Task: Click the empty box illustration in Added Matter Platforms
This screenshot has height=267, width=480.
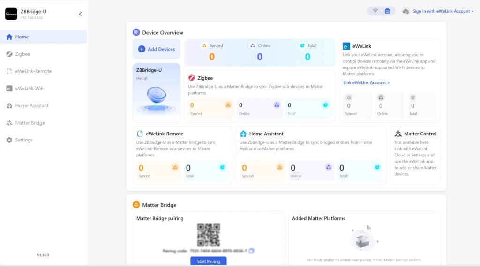Action: (363, 238)
